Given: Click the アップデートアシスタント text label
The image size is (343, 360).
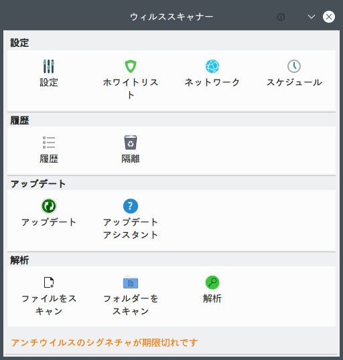Looking at the screenshot, I should [131, 228].
